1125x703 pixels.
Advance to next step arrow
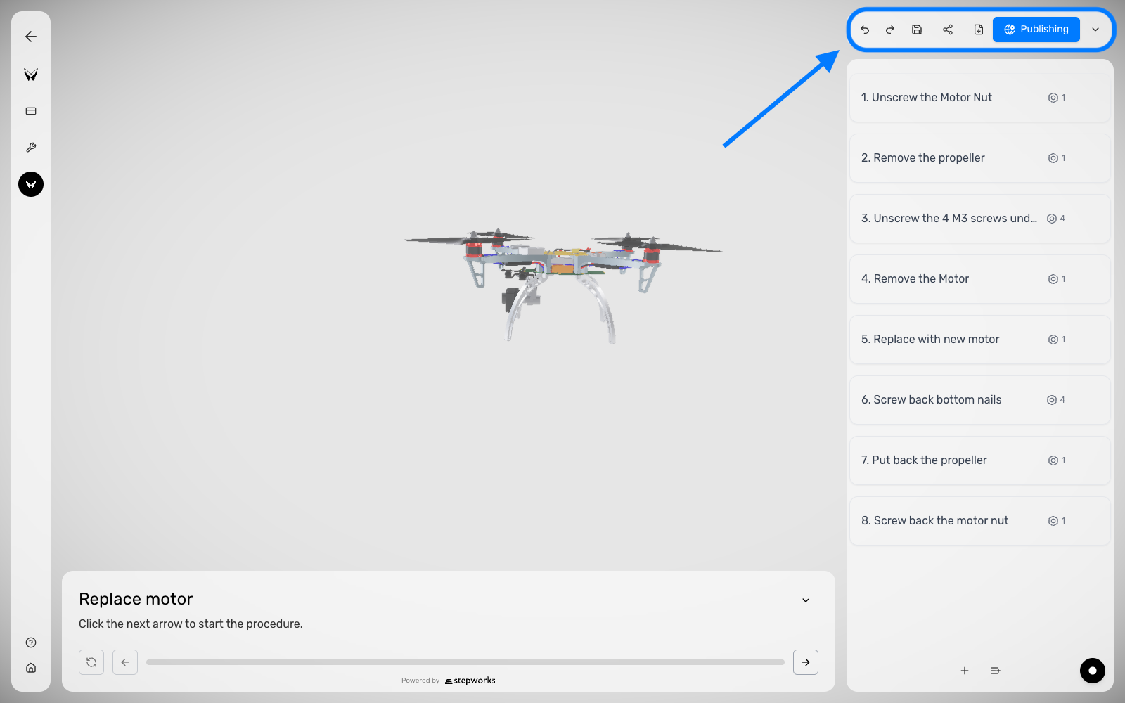806,662
